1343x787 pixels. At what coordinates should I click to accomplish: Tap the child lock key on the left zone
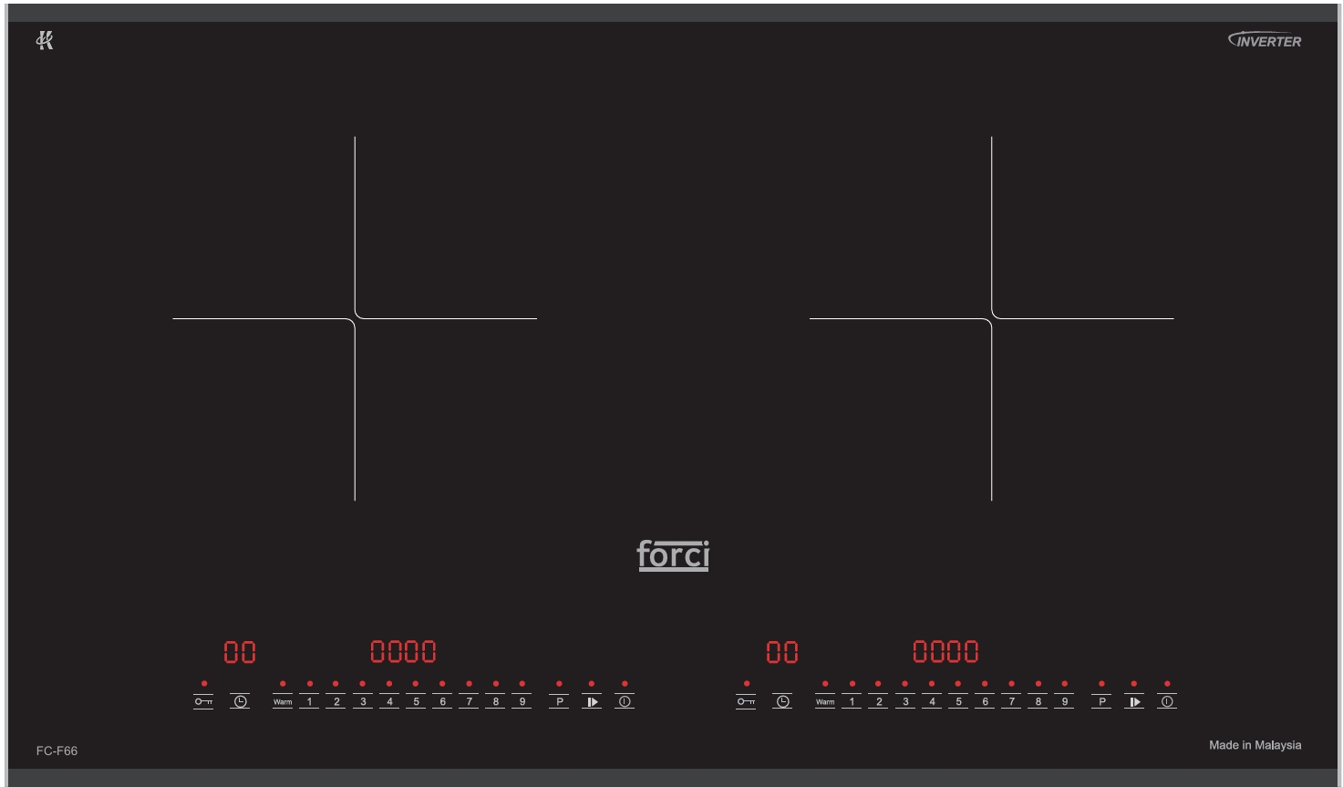coord(203,701)
